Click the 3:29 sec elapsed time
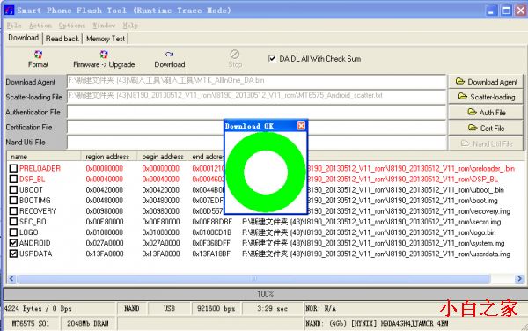This screenshot has height=331, width=528. pyautogui.click(x=272, y=308)
